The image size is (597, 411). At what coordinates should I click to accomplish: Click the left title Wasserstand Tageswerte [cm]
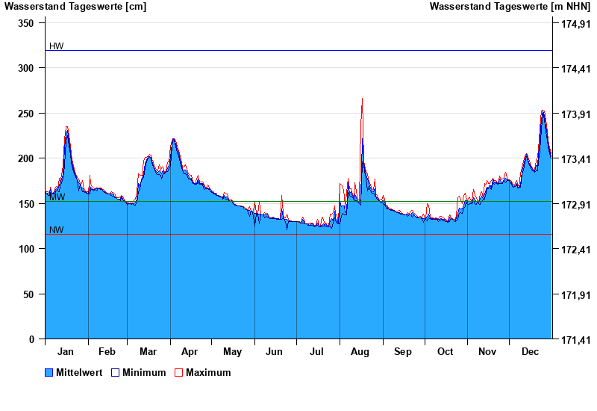click(75, 7)
